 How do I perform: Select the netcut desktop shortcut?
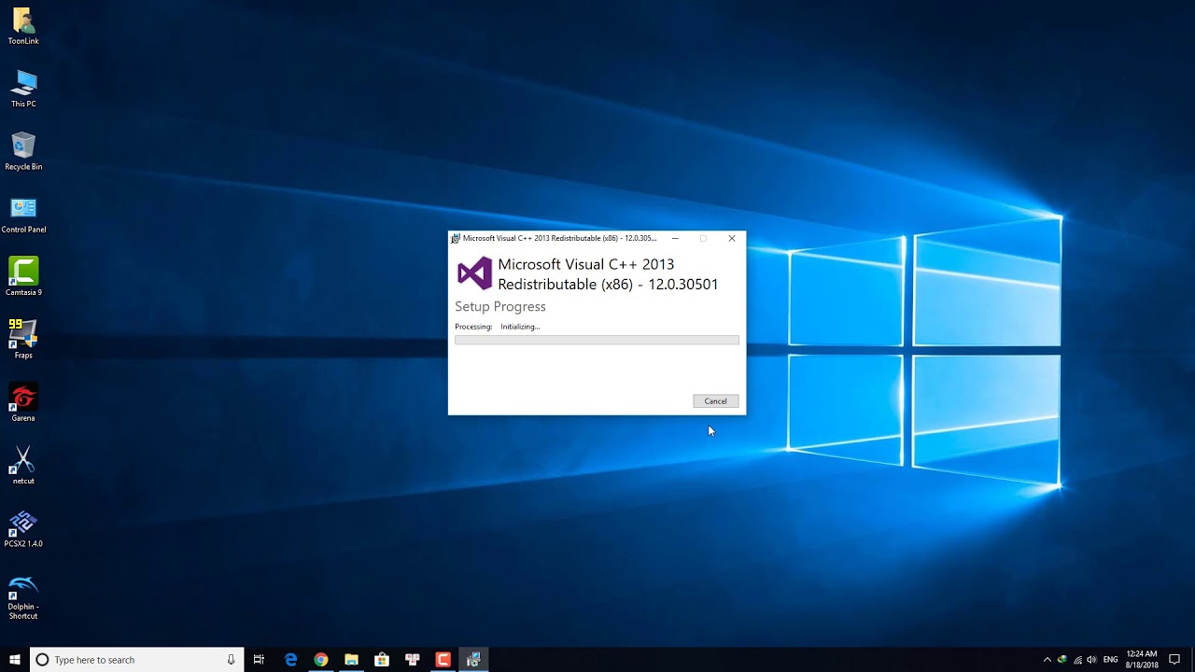[x=23, y=466]
